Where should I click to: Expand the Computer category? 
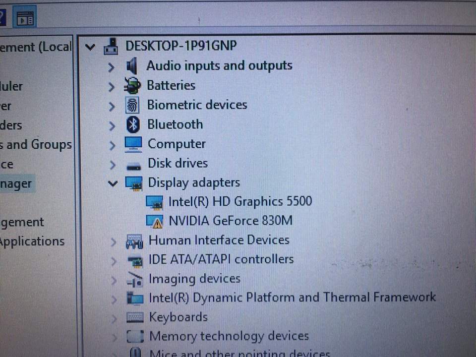coord(113,145)
